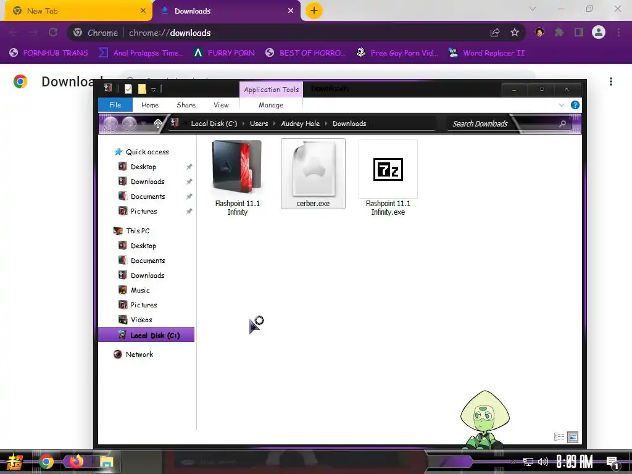Toggle Chrome side panel icon

pos(579,32)
